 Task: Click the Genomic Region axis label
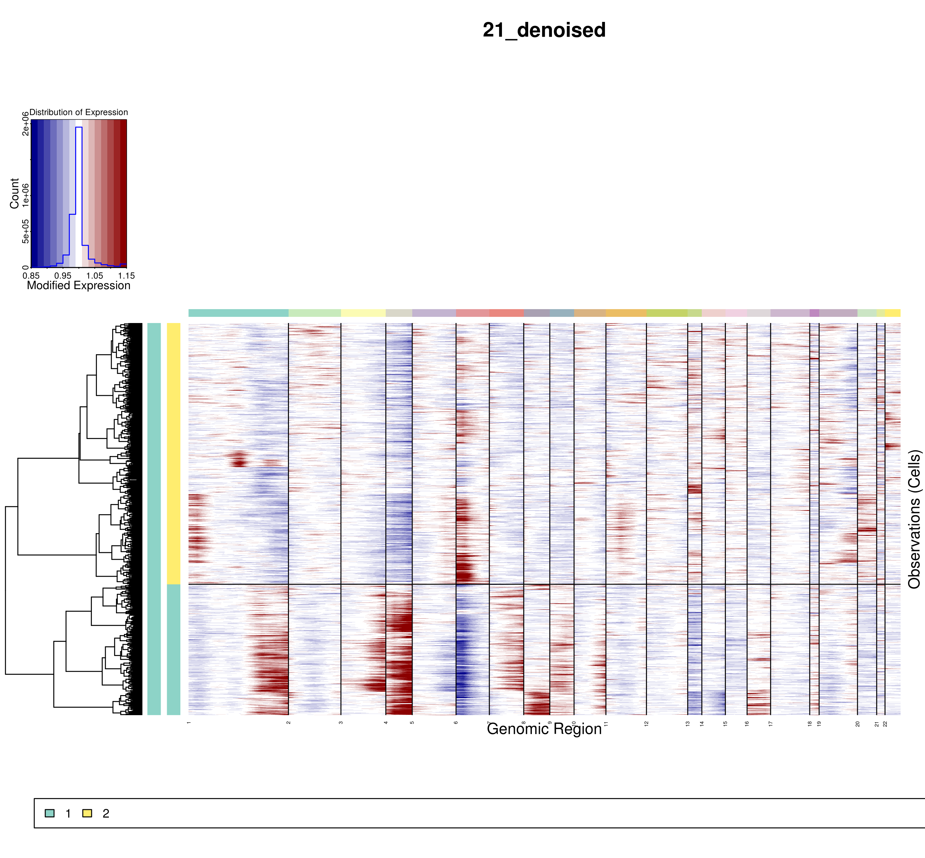tap(544, 729)
